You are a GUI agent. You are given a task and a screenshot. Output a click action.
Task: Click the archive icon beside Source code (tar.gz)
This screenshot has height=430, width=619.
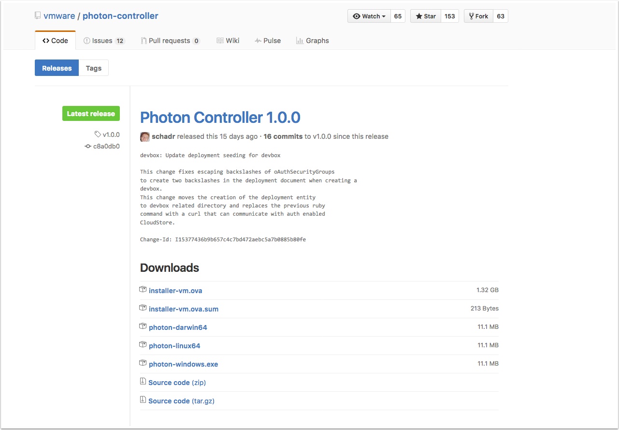(x=143, y=400)
